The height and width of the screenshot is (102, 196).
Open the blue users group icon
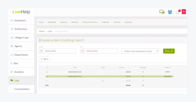tap(170, 12)
